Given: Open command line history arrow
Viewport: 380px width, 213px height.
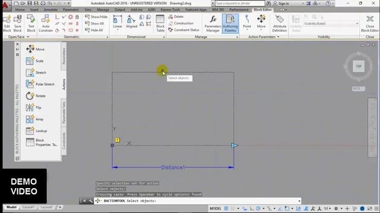Looking at the screenshot, I should click(299, 201).
